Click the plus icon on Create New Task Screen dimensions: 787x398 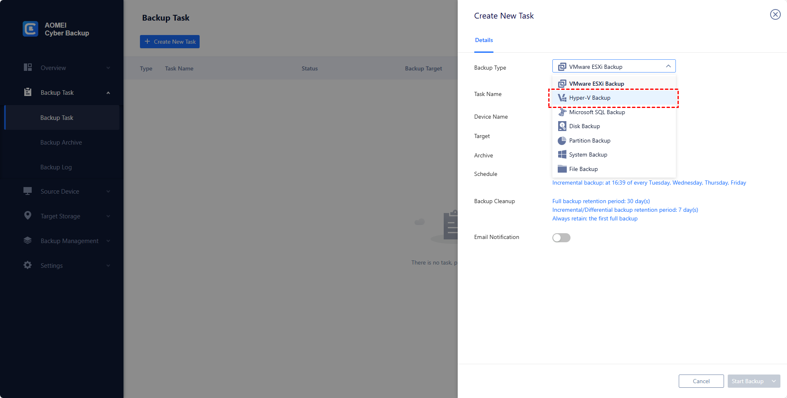[x=147, y=42]
